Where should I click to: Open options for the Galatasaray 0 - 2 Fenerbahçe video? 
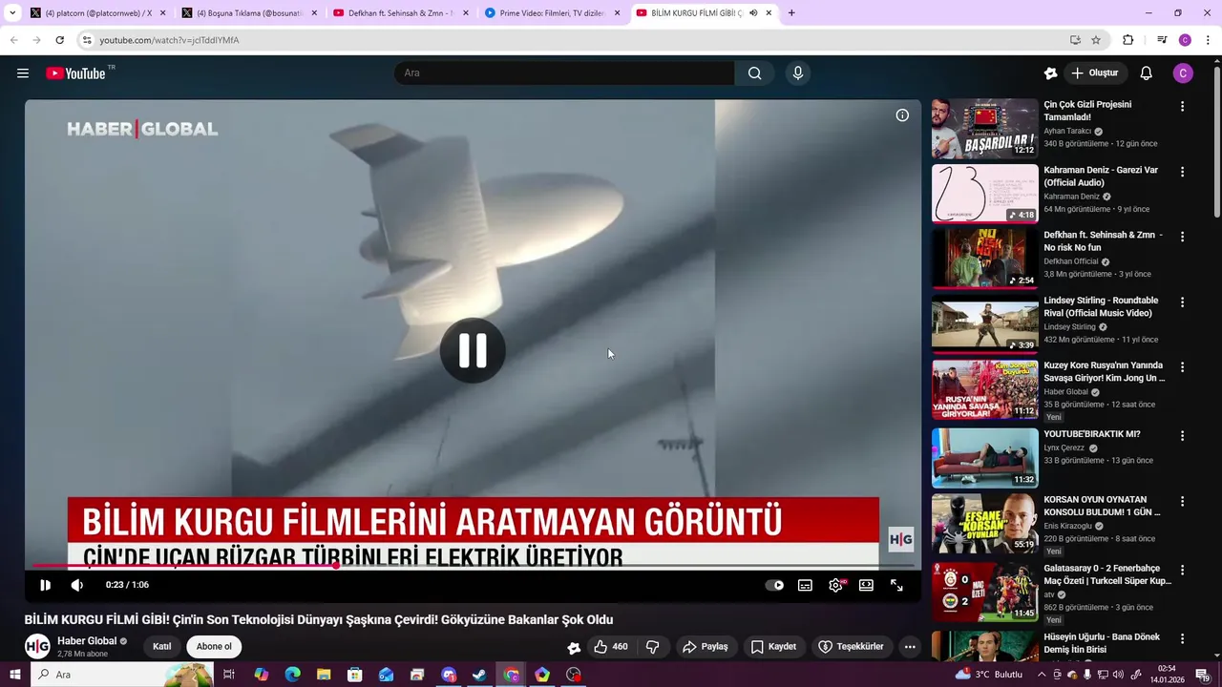tap(1182, 571)
